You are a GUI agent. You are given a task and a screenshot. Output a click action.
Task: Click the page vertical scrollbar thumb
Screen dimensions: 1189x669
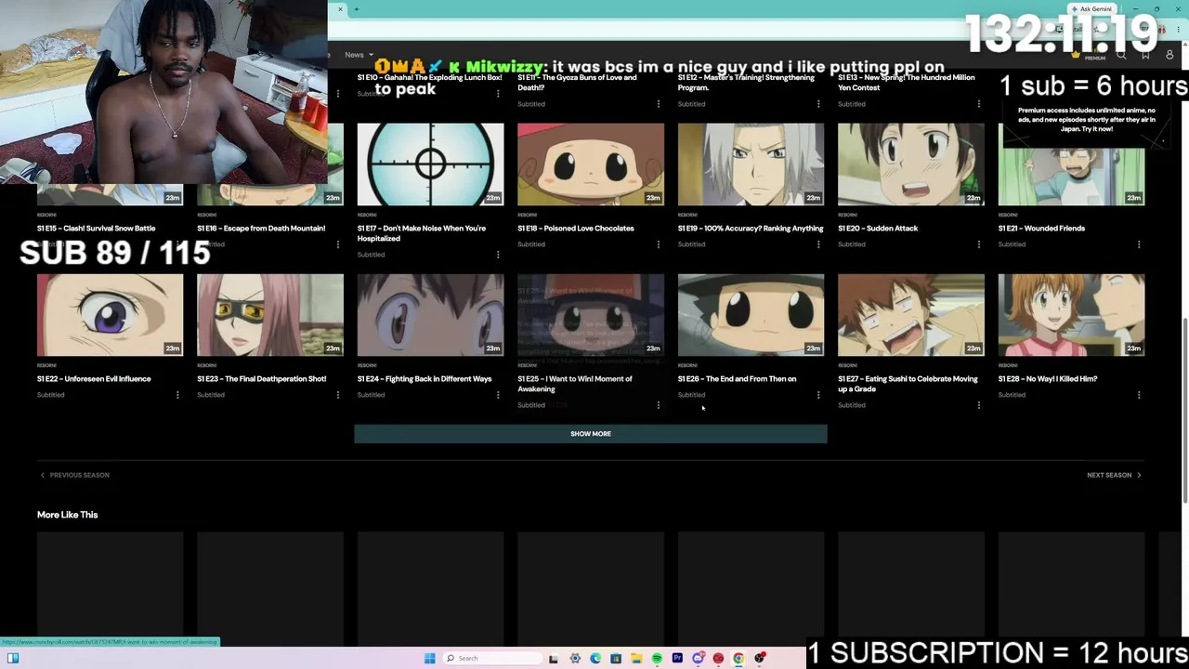1184,409
